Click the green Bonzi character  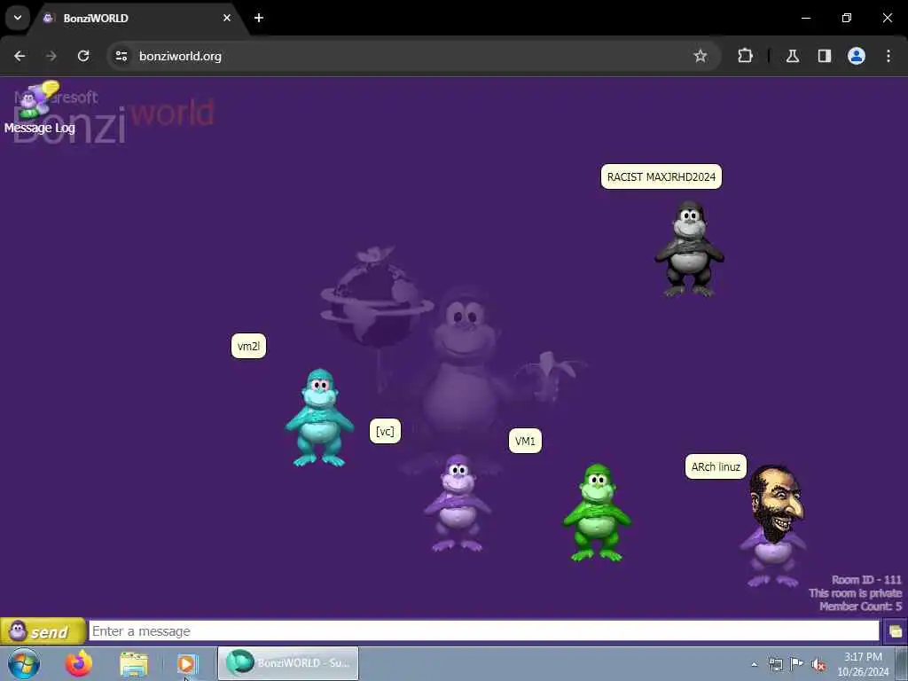[597, 513]
